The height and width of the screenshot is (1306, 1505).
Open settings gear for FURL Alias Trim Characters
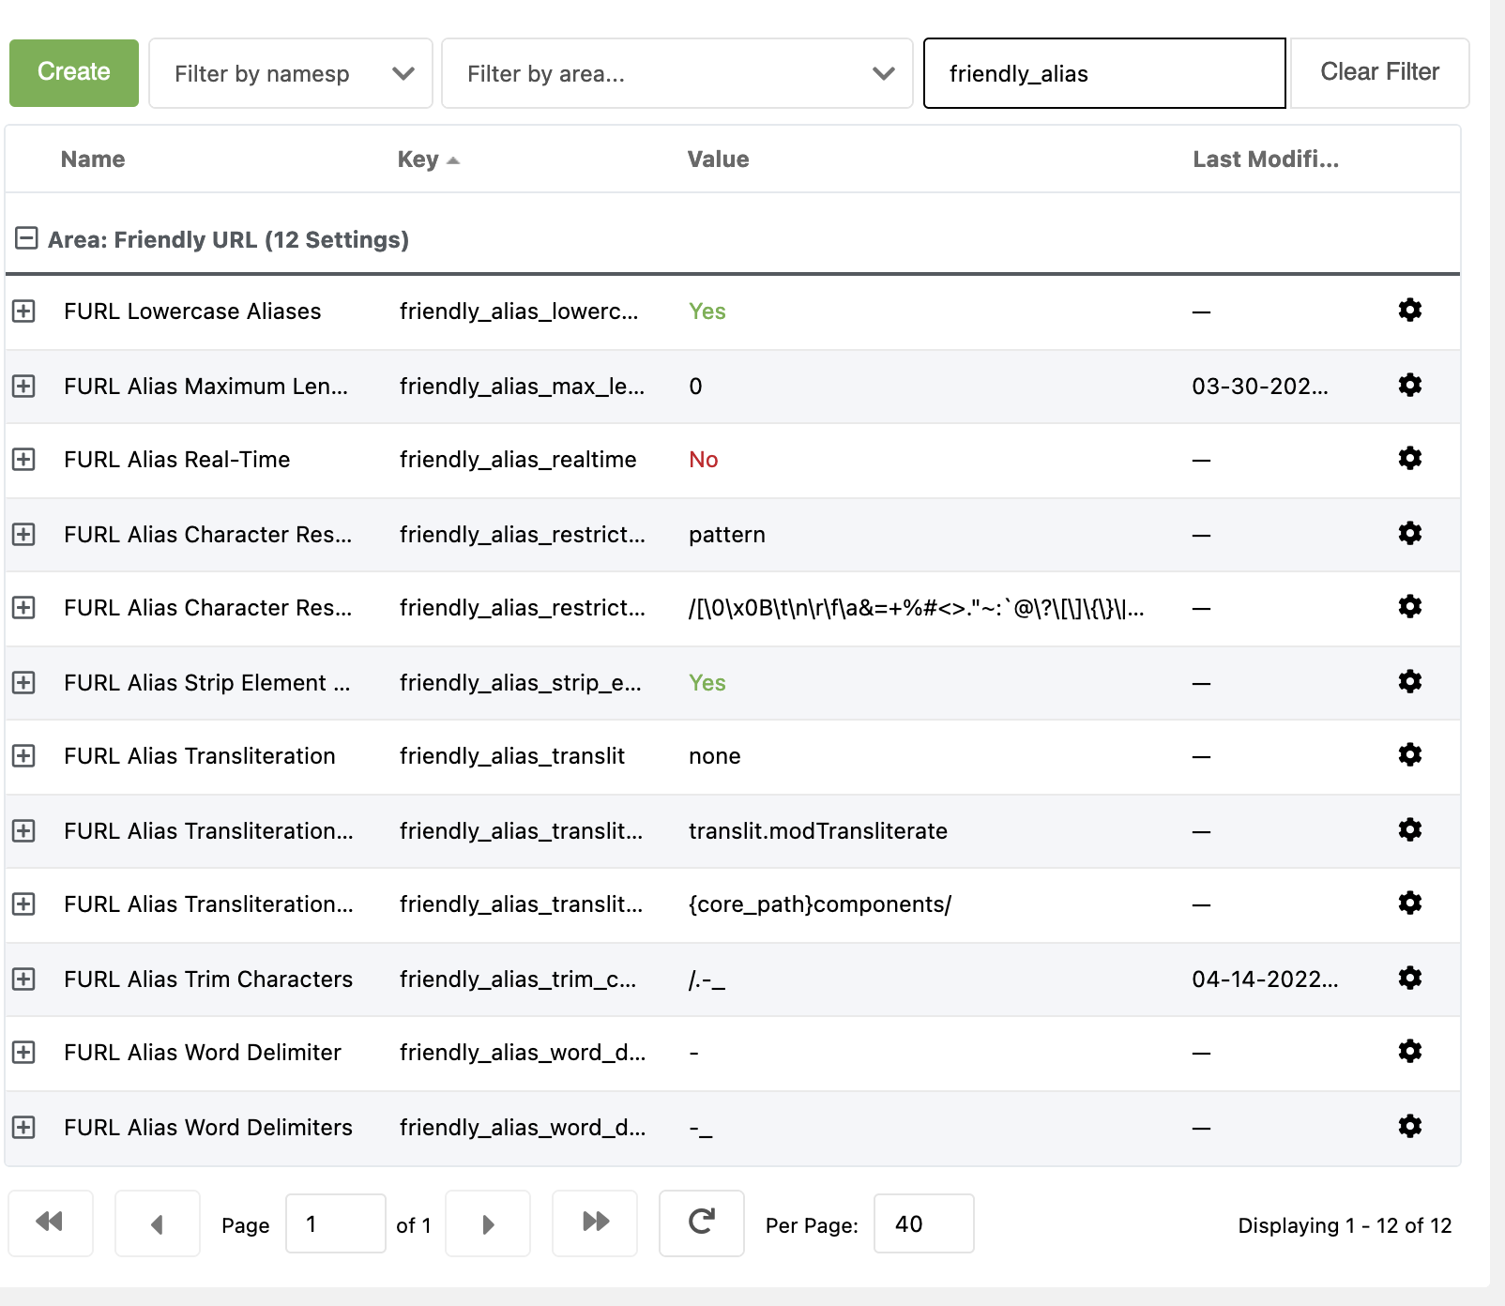(x=1410, y=979)
